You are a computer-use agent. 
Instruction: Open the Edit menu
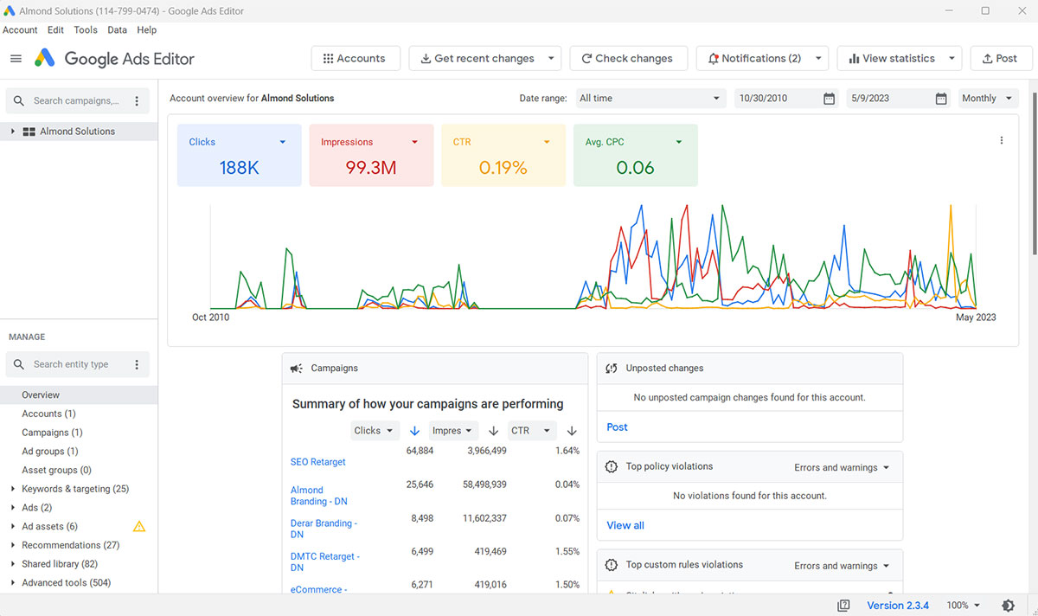[56, 29]
